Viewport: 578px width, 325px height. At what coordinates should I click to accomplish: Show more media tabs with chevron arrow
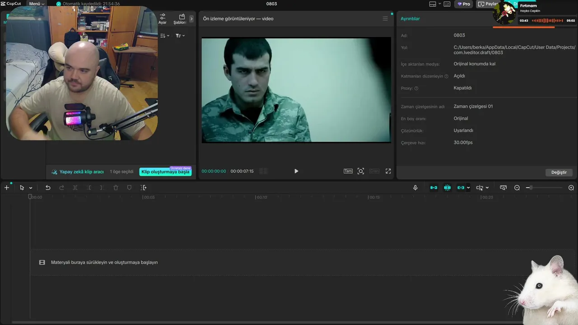pos(191,19)
